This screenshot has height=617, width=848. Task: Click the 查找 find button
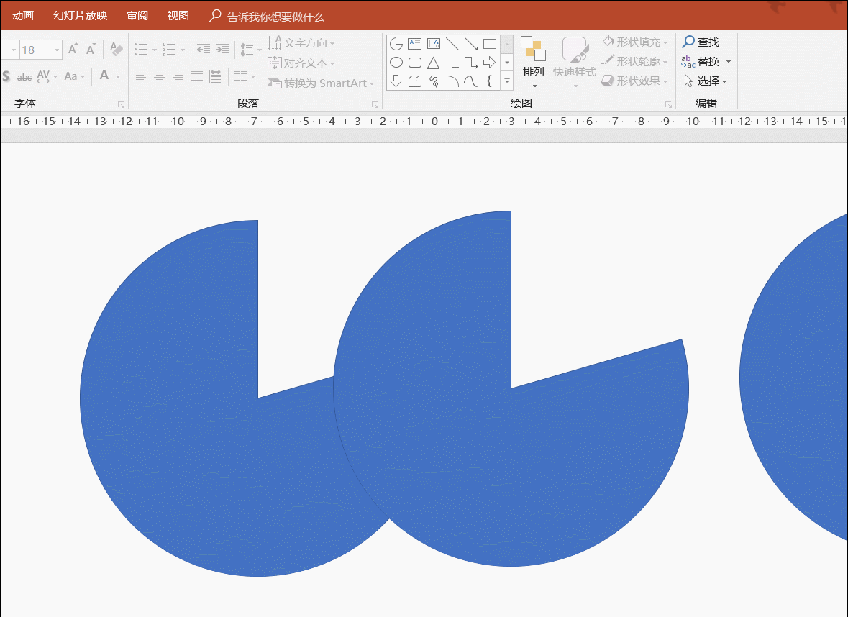click(x=701, y=42)
